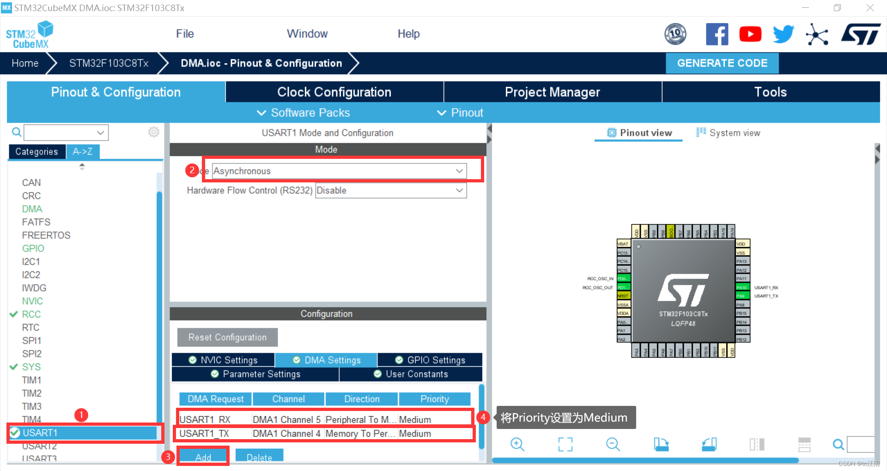Open the YouTube channel icon
The height and width of the screenshot is (471, 887).
[x=750, y=34]
